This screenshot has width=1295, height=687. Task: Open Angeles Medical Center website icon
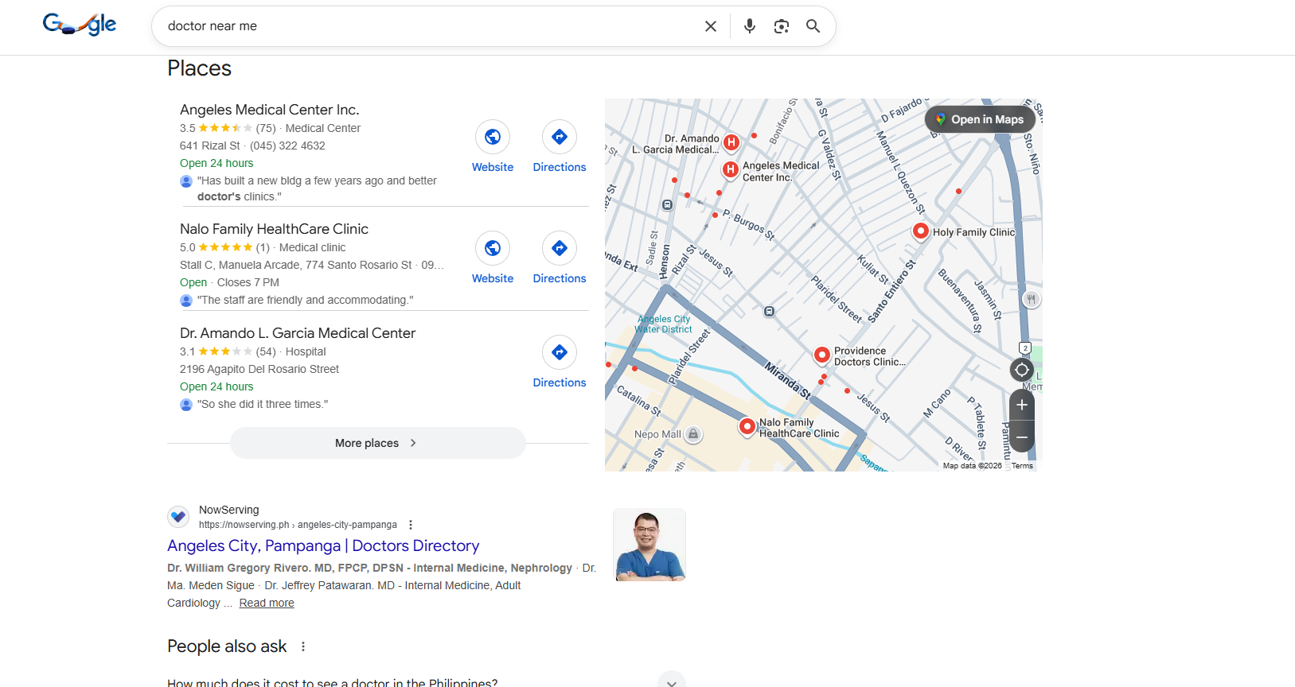coord(493,138)
